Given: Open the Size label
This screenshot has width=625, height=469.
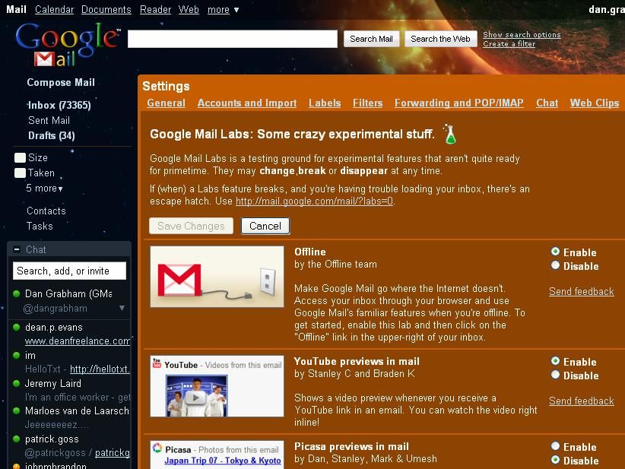Looking at the screenshot, I should (x=38, y=158).
